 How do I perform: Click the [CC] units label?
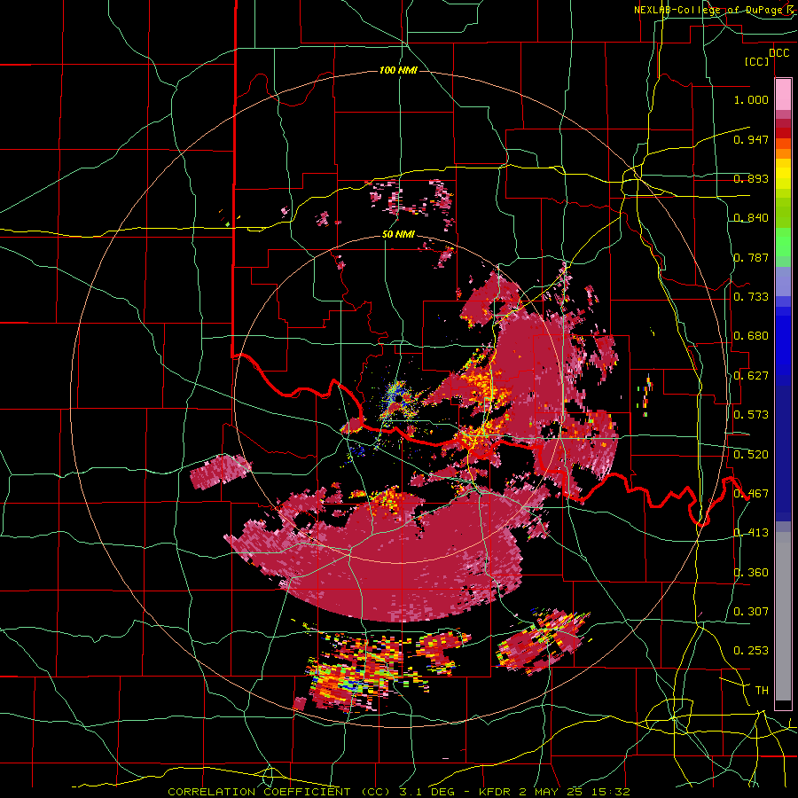757,61
